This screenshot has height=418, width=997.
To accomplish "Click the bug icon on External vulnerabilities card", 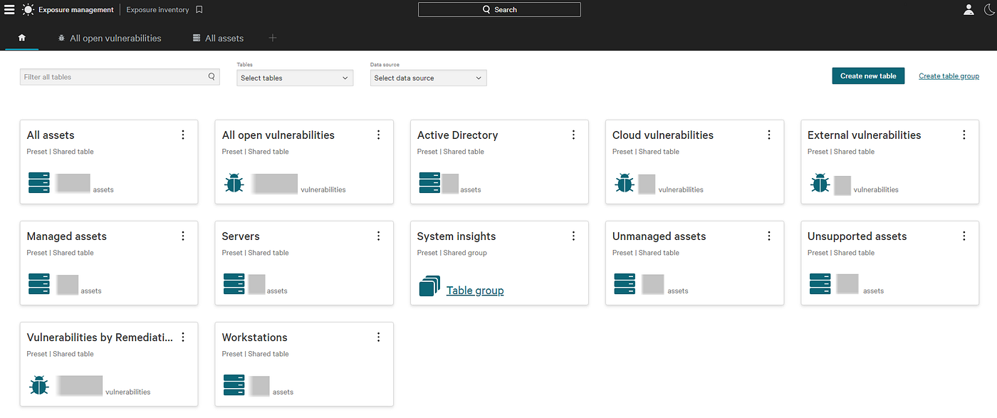I will coord(820,184).
